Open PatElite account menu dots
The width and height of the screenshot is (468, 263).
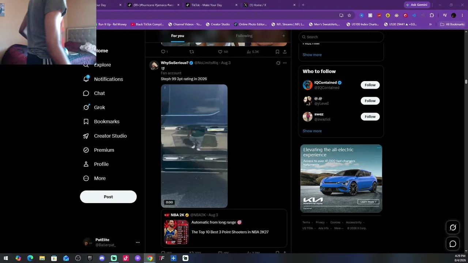(138, 242)
